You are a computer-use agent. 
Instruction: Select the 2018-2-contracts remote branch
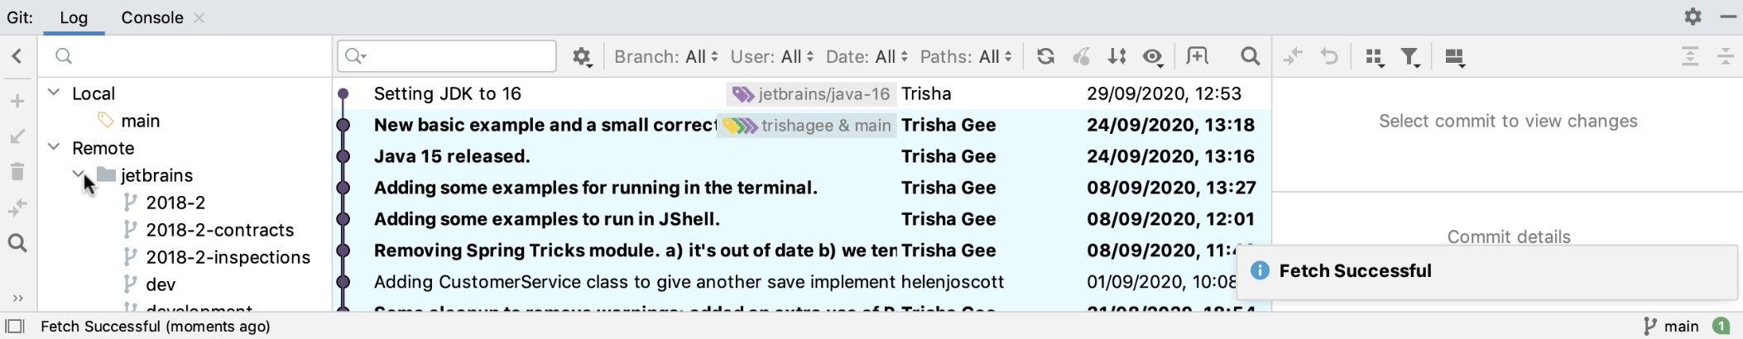(219, 230)
